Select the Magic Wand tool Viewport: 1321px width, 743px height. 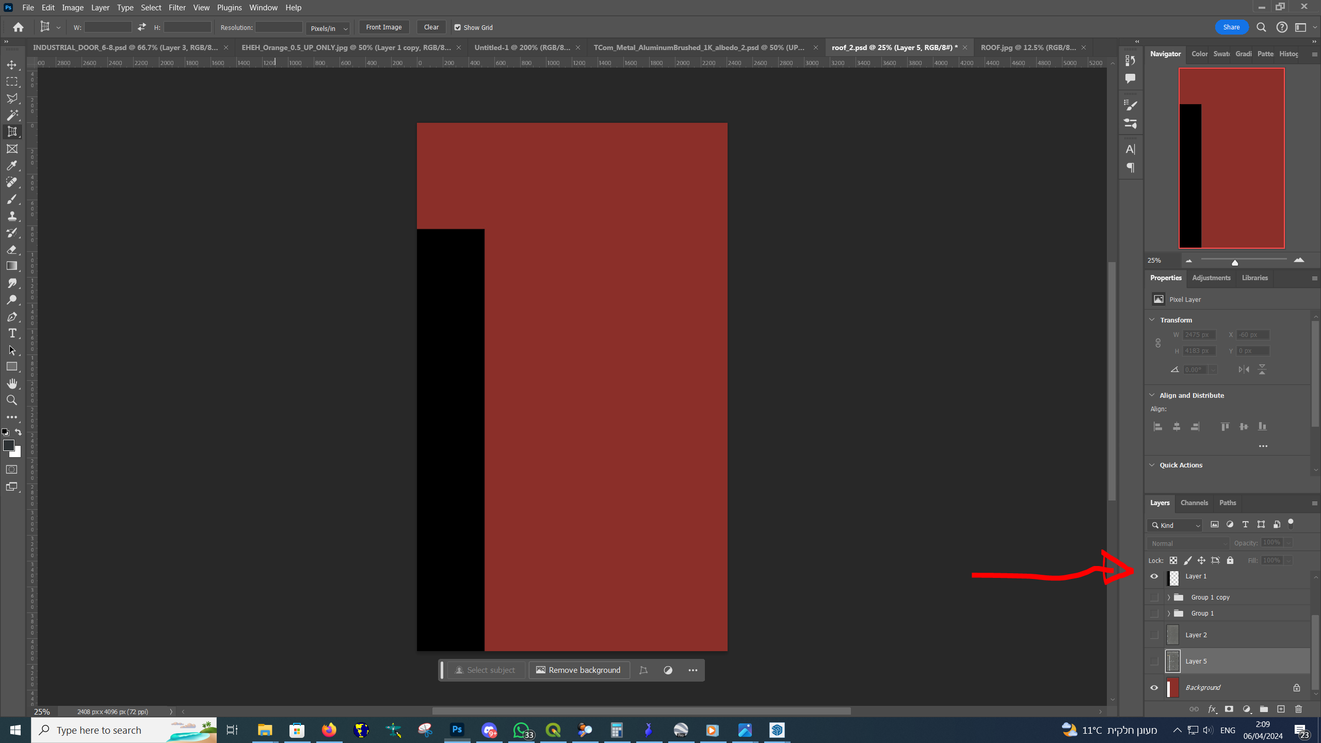(x=12, y=115)
